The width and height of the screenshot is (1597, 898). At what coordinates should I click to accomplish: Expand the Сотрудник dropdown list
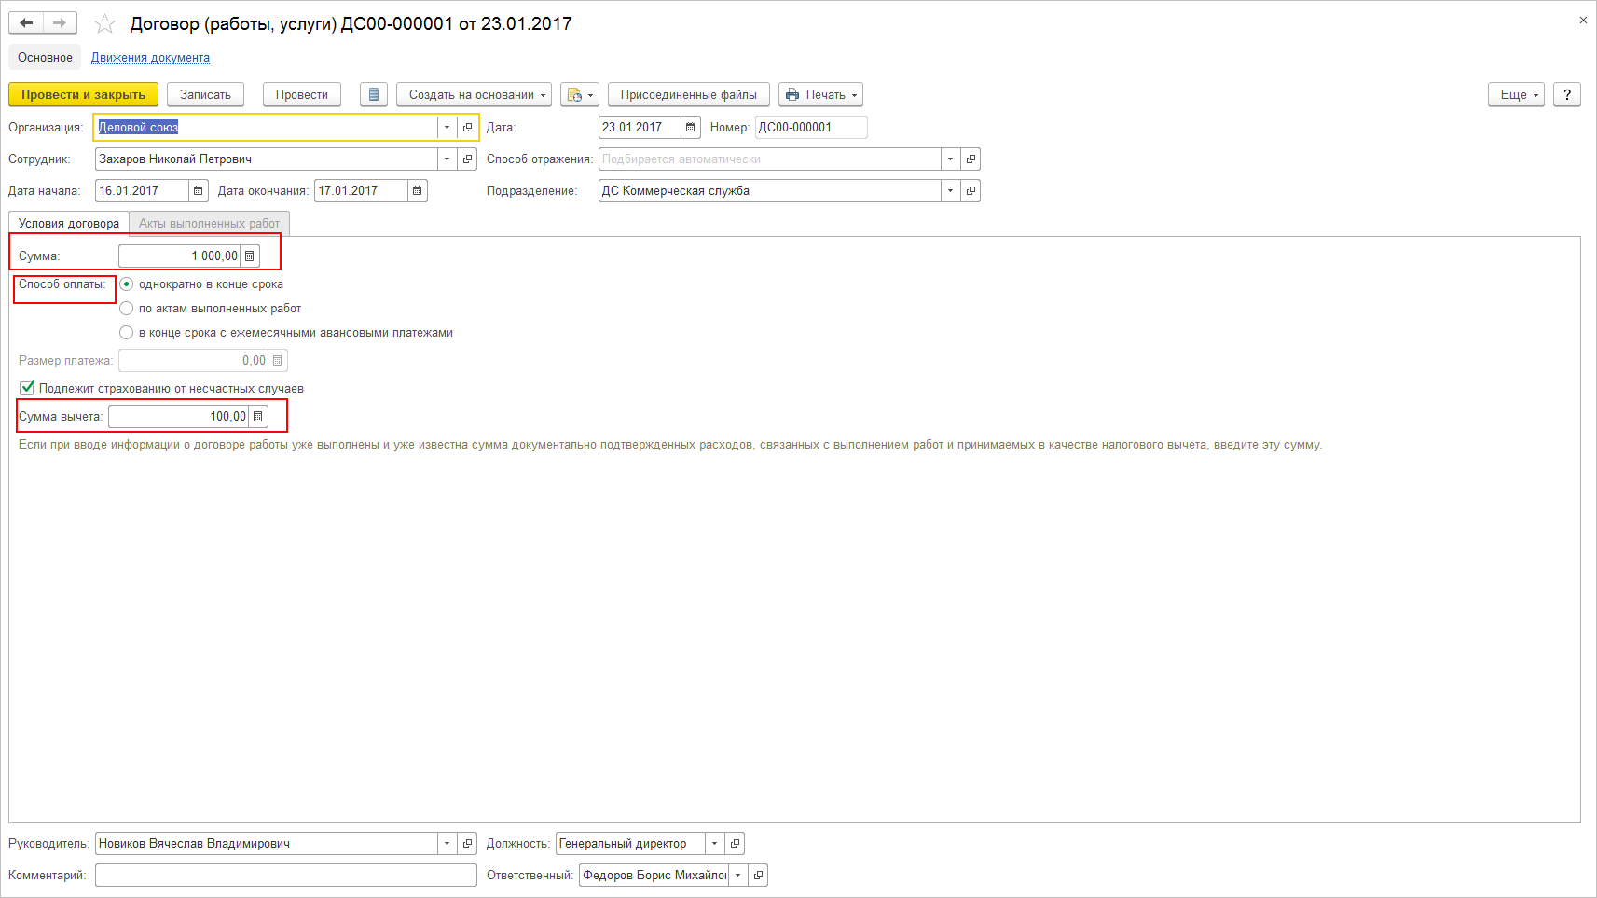click(x=447, y=159)
